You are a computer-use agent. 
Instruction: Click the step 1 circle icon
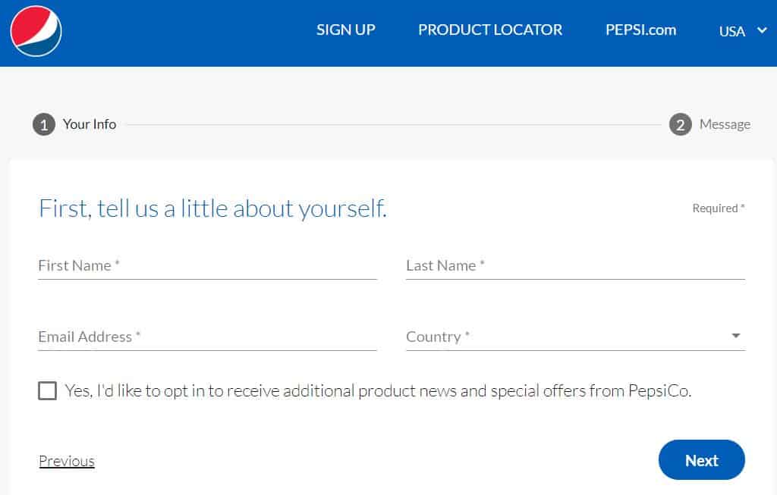(44, 124)
